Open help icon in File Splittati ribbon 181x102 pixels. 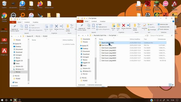(173, 22)
